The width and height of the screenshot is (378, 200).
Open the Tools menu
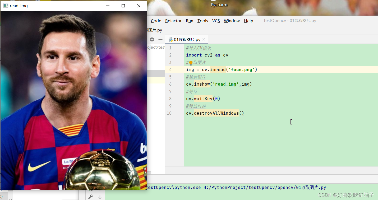[x=203, y=21]
